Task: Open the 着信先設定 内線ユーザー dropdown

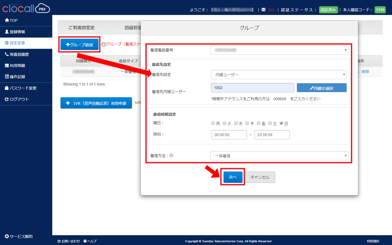Action: tap(279, 75)
